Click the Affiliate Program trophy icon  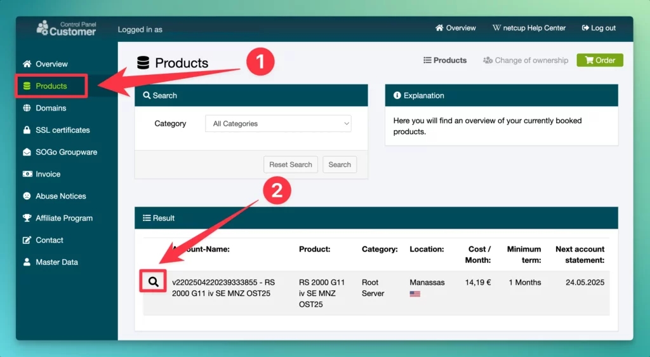27,219
